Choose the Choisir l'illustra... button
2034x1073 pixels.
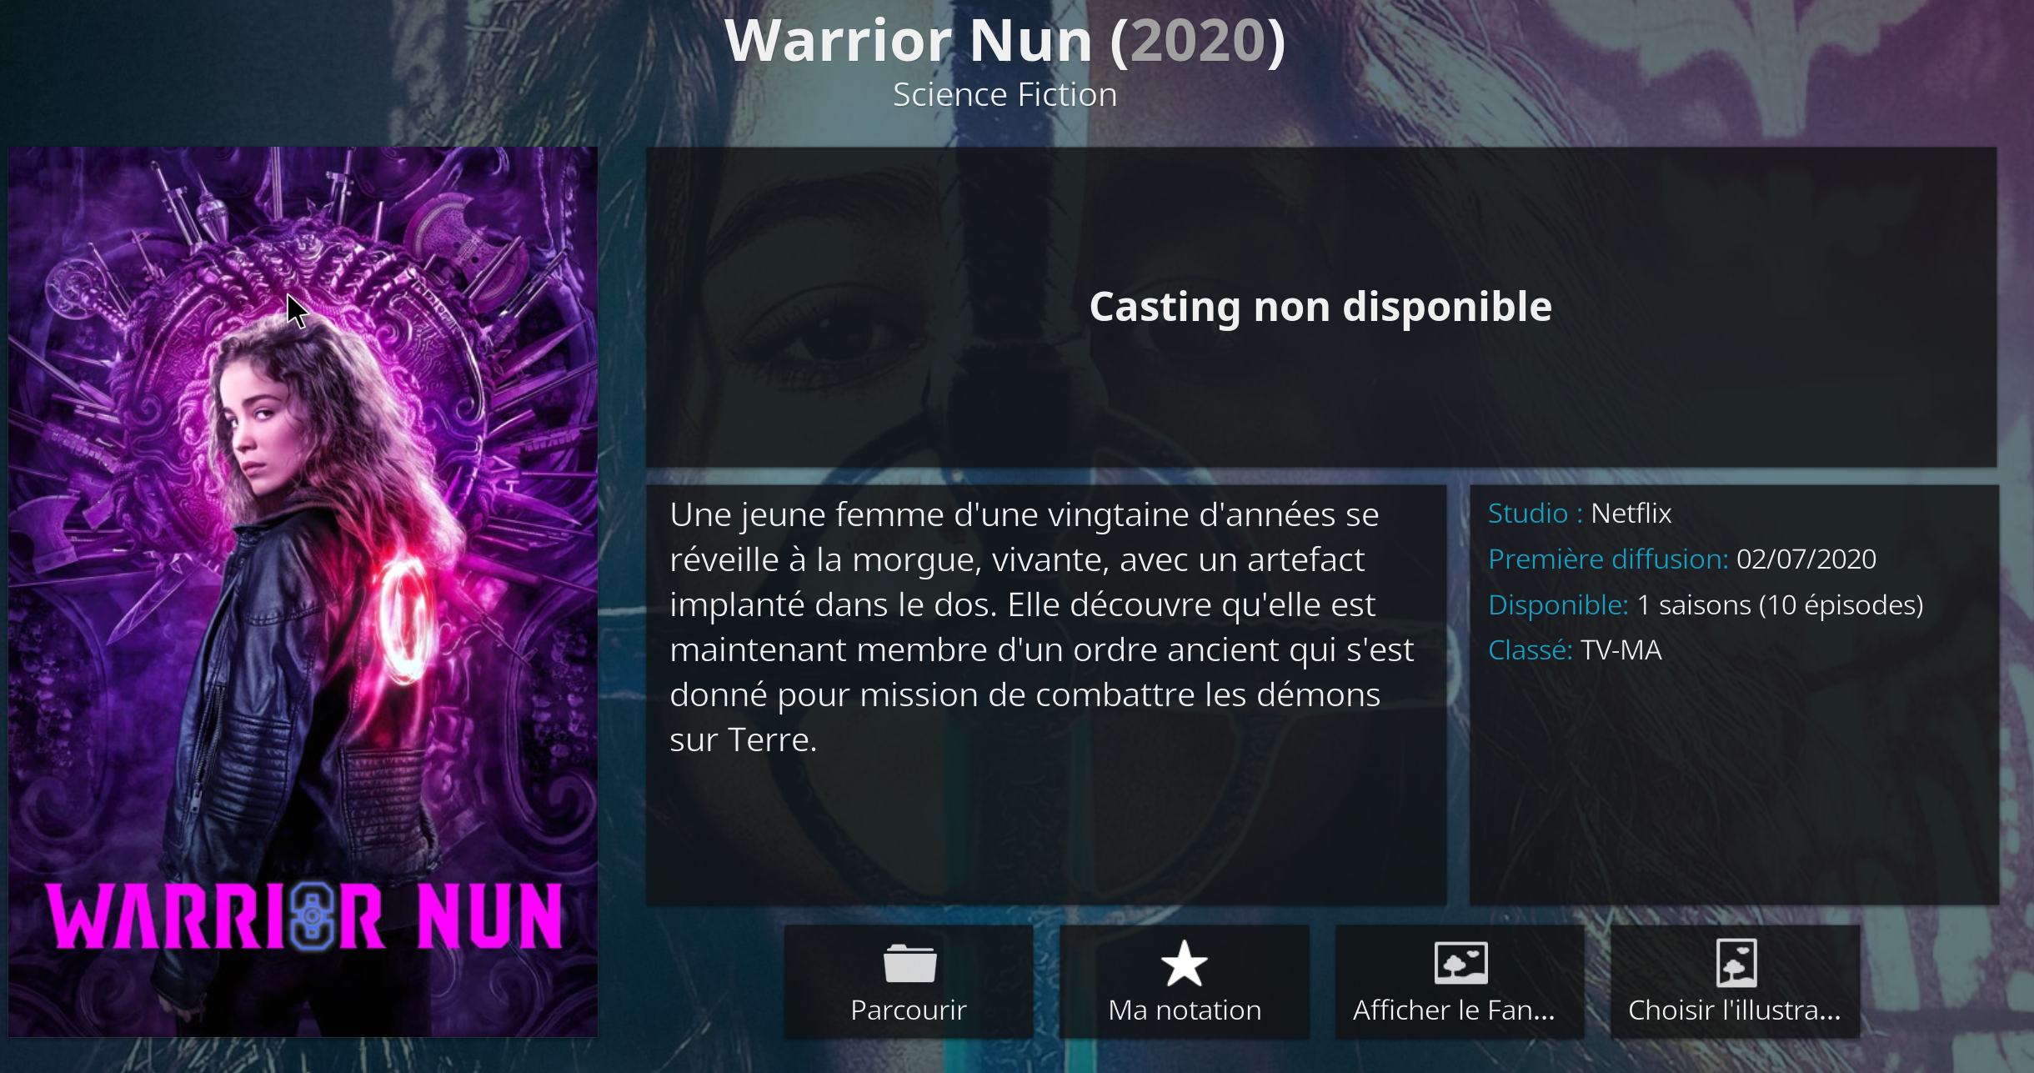(x=1736, y=982)
